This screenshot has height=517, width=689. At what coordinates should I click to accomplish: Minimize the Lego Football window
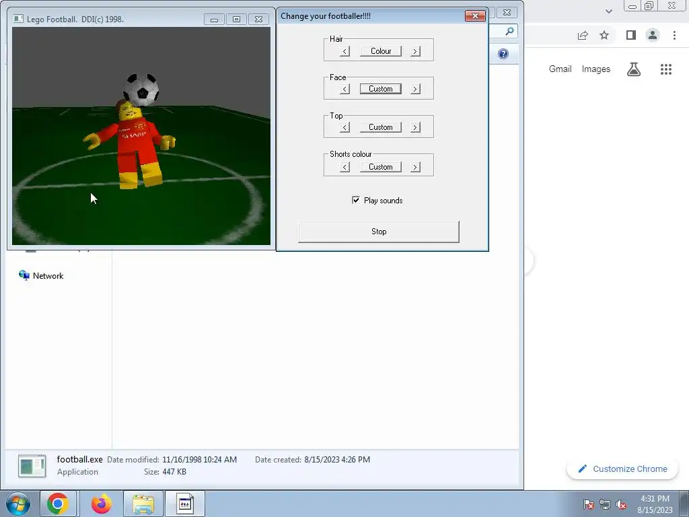[214, 20]
